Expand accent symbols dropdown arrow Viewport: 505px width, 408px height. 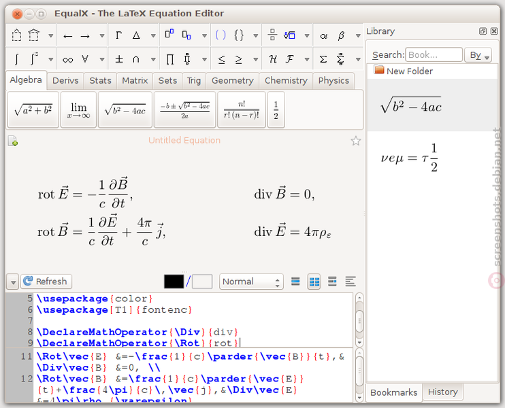pyautogui.click(x=50, y=36)
